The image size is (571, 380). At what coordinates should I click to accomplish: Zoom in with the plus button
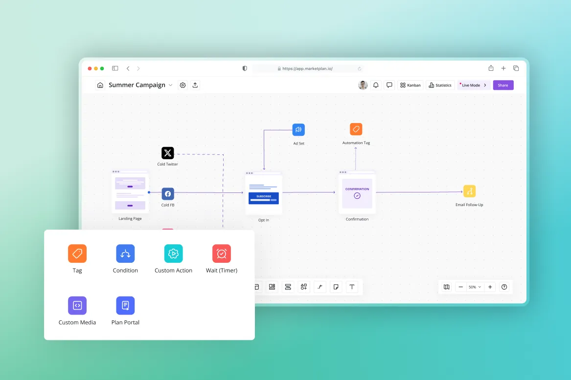click(490, 287)
